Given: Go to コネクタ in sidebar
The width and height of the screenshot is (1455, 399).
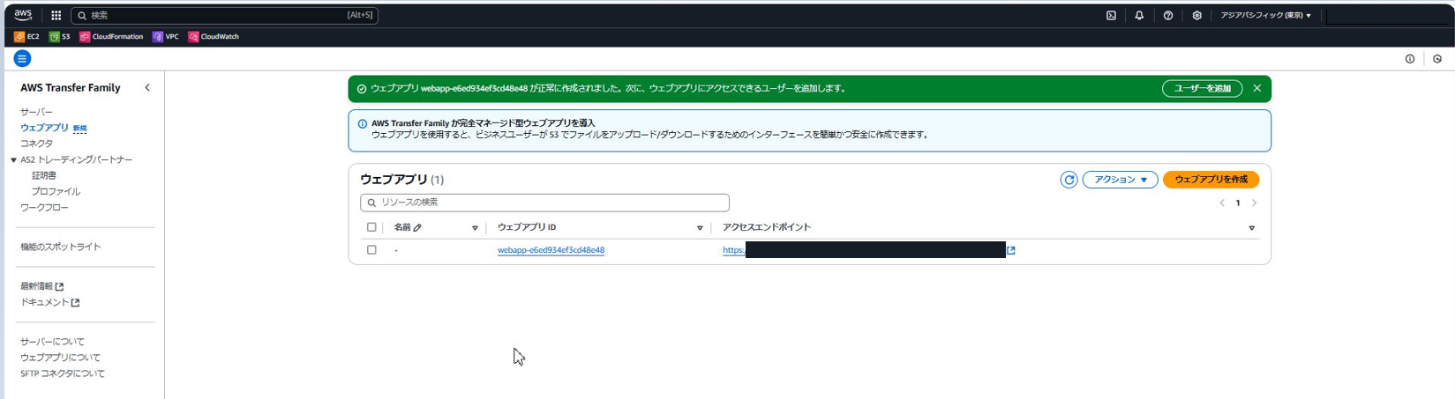Looking at the screenshot, I should 36,144.
